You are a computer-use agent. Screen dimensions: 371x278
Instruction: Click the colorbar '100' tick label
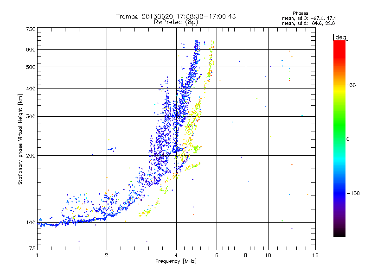[x=351, y=85]
